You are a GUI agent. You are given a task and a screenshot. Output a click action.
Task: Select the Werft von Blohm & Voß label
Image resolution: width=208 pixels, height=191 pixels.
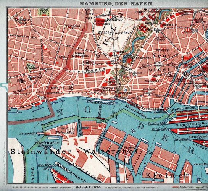(65, 131)
